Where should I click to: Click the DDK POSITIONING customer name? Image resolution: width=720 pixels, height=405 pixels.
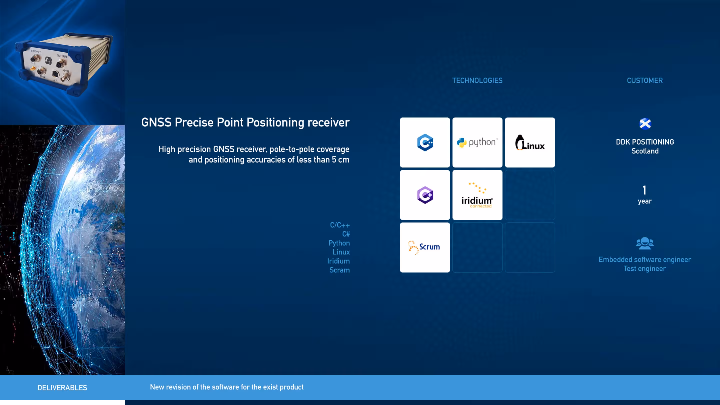coord(644,142)
